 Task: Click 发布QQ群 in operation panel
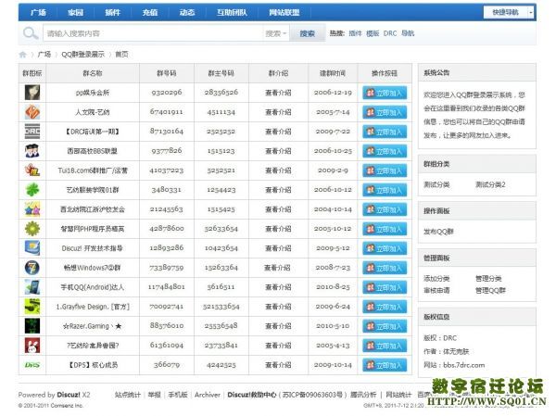tap(438, 232)
